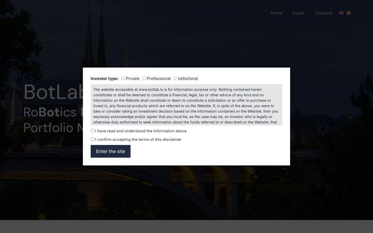The image size is (373, 233).
Task: Open the Contacts menu item
Action: (323, 13)
